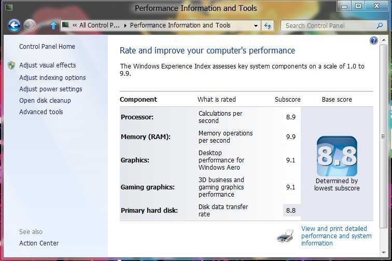Maximize the Performance Information window
This screenshot has height=261, width=392.
[x=358, y=6]
